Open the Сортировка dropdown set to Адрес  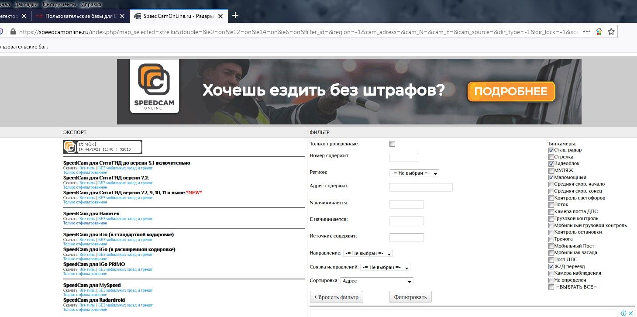(x=376, y=281)
